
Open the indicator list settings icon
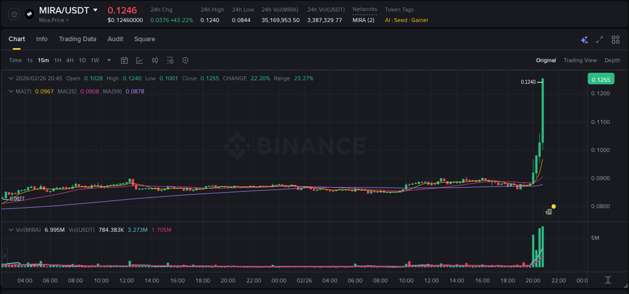[x=170, y=60]
